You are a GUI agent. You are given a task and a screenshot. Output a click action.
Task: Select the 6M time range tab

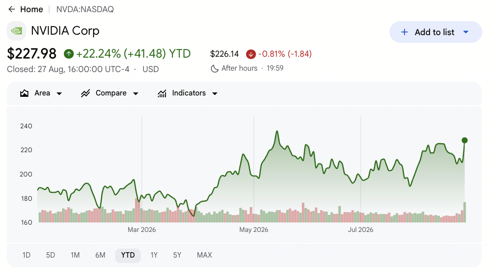tap(100, 255)
